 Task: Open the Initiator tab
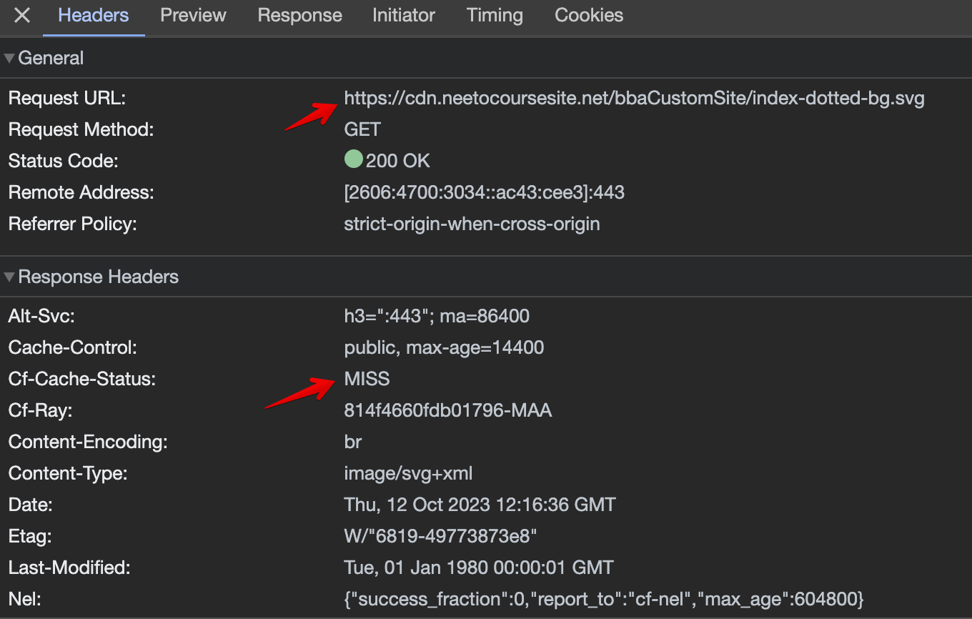tap(403, 16)
